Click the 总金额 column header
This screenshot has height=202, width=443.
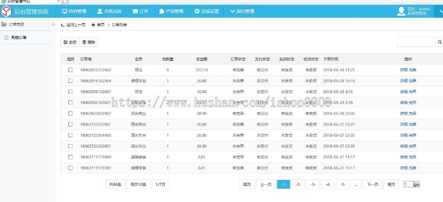(202, 59)
